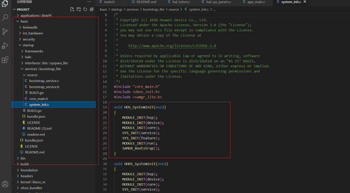
Task: Click the OHOS_SystemInit function name
Action: tap(140, 164)
